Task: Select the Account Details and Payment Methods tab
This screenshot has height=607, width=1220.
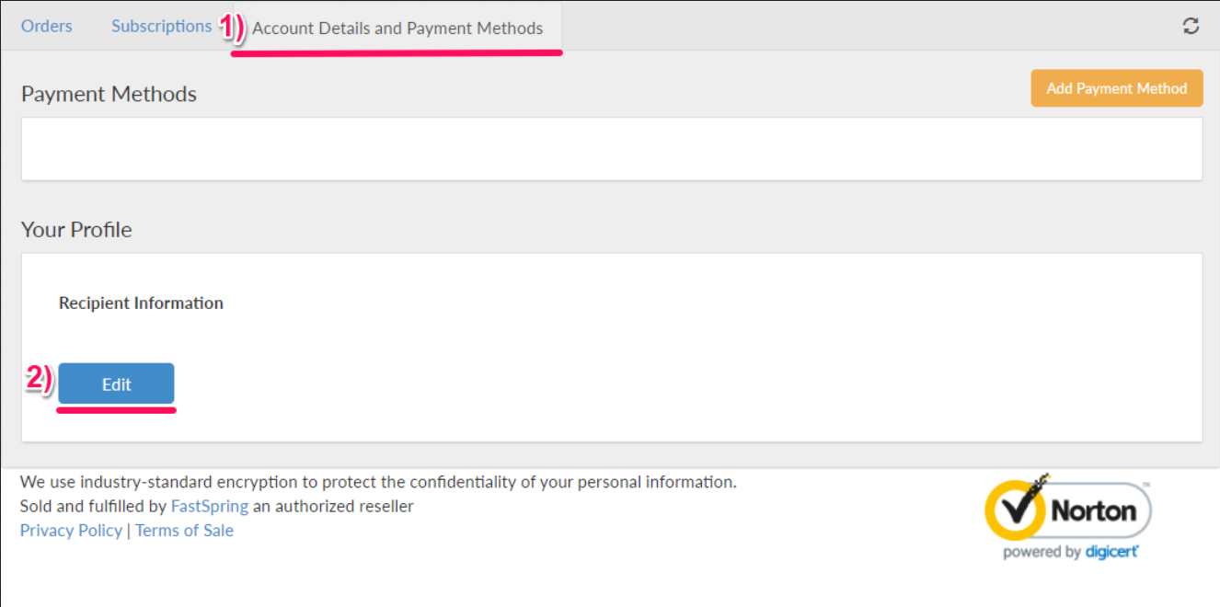Action: (x=397, y=28)
